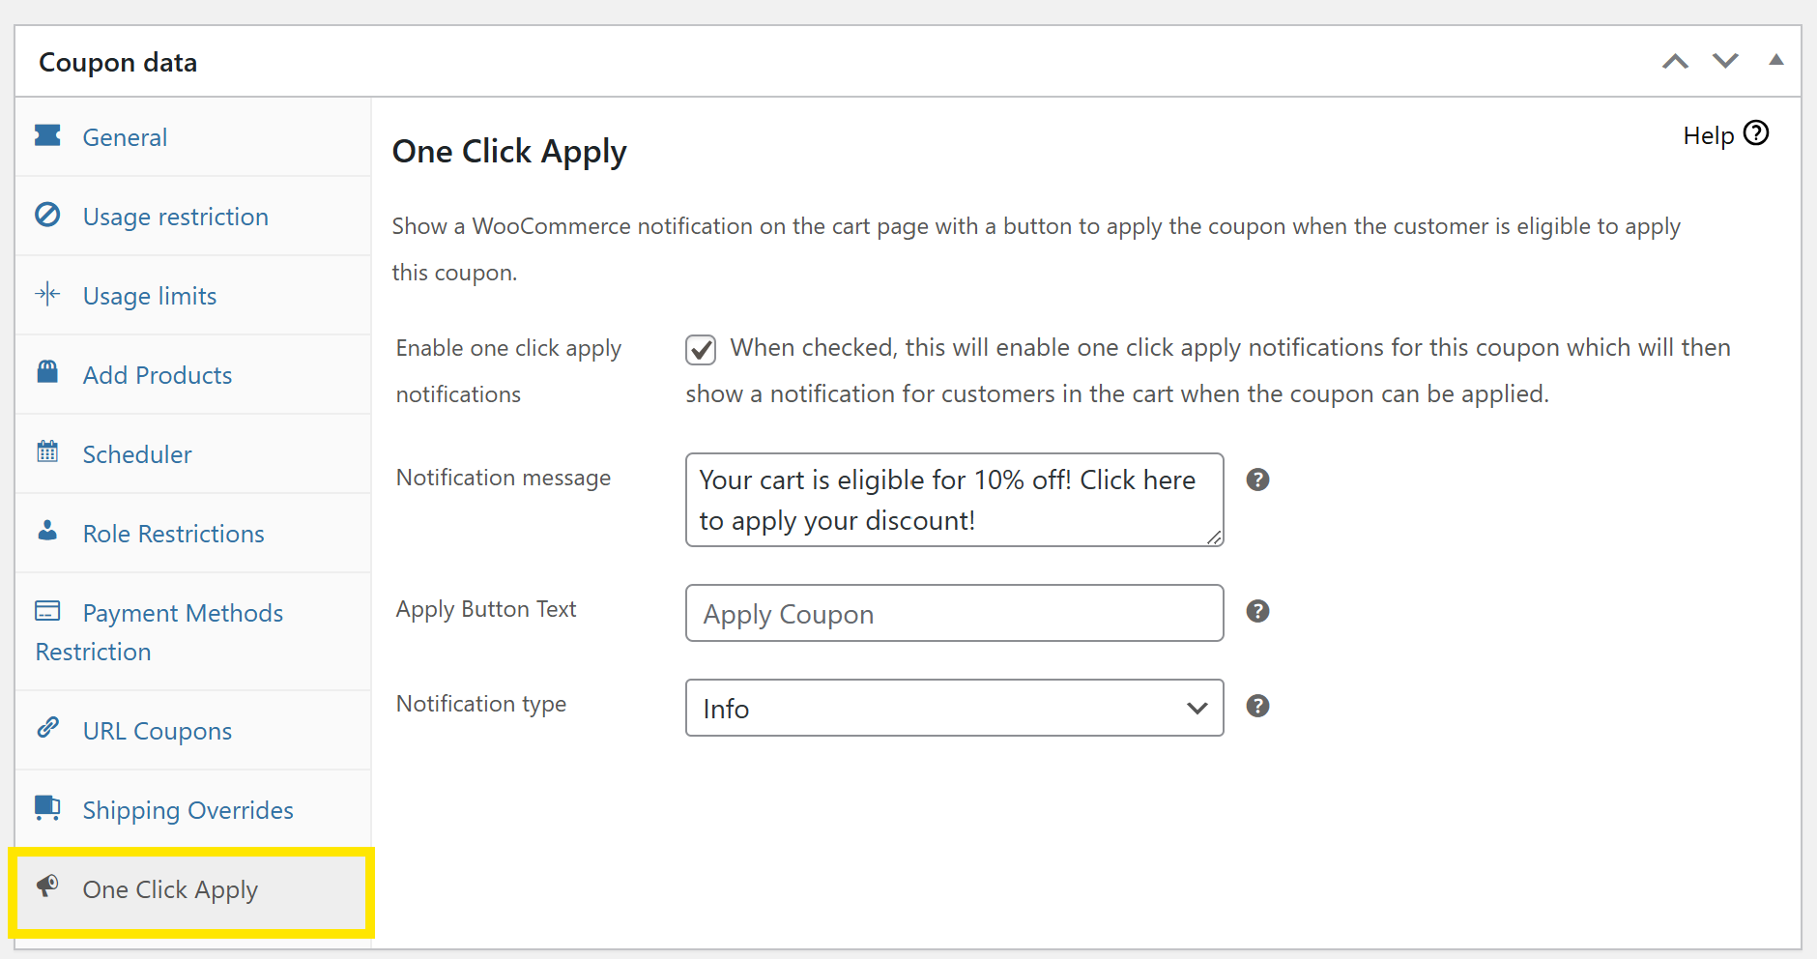Image resolution: width=1817 pixels, height=959 pixels.
Task: Click the URL Coupons link icon
Action: [47, 728]
